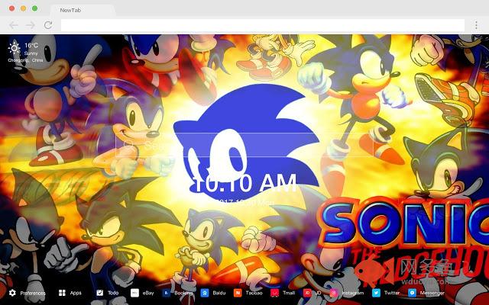Minimize window with yellow button
Viewport: 489px width, 305px height.
coord(24,8)
